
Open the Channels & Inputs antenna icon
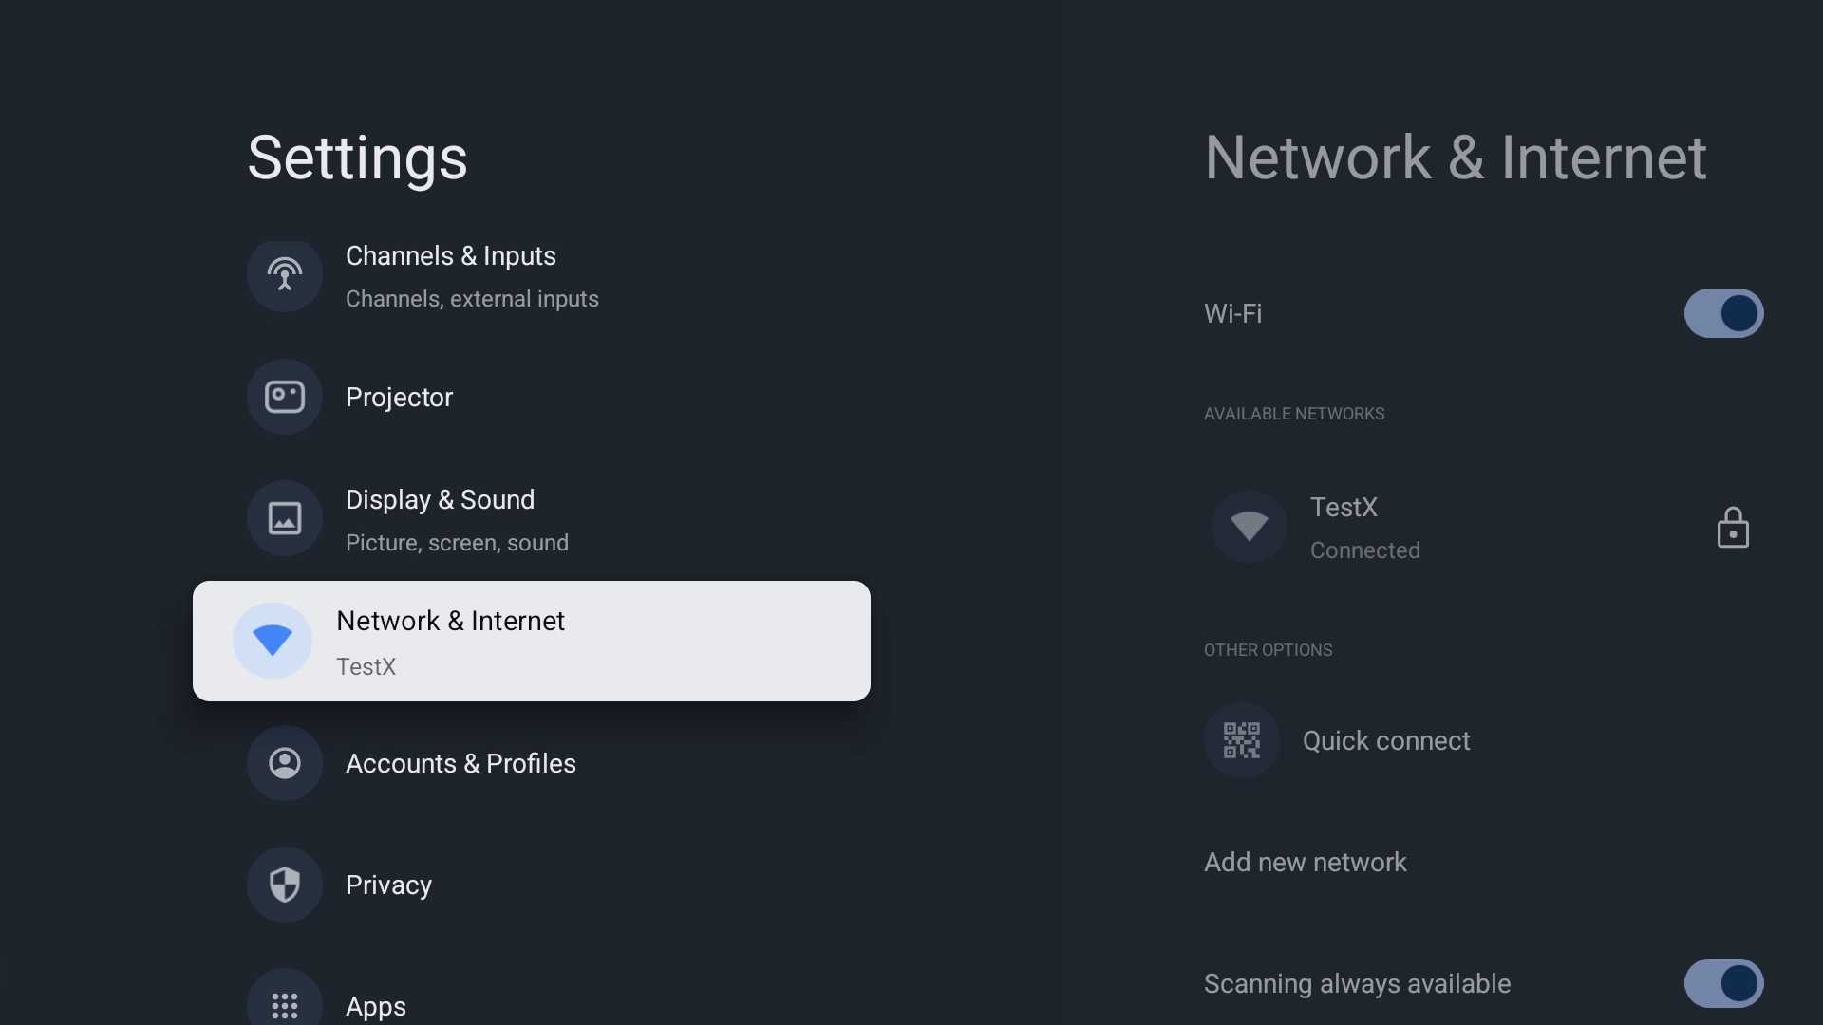(x=284, y=275)
